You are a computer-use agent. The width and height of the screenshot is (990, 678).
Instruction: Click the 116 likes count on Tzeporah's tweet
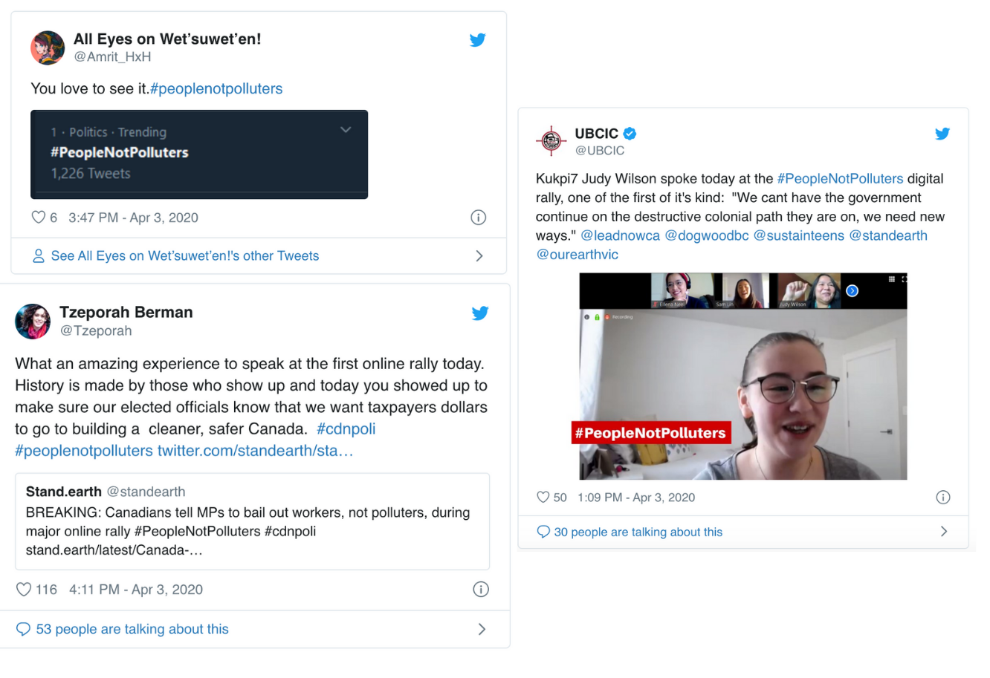[x=46, y=590]
